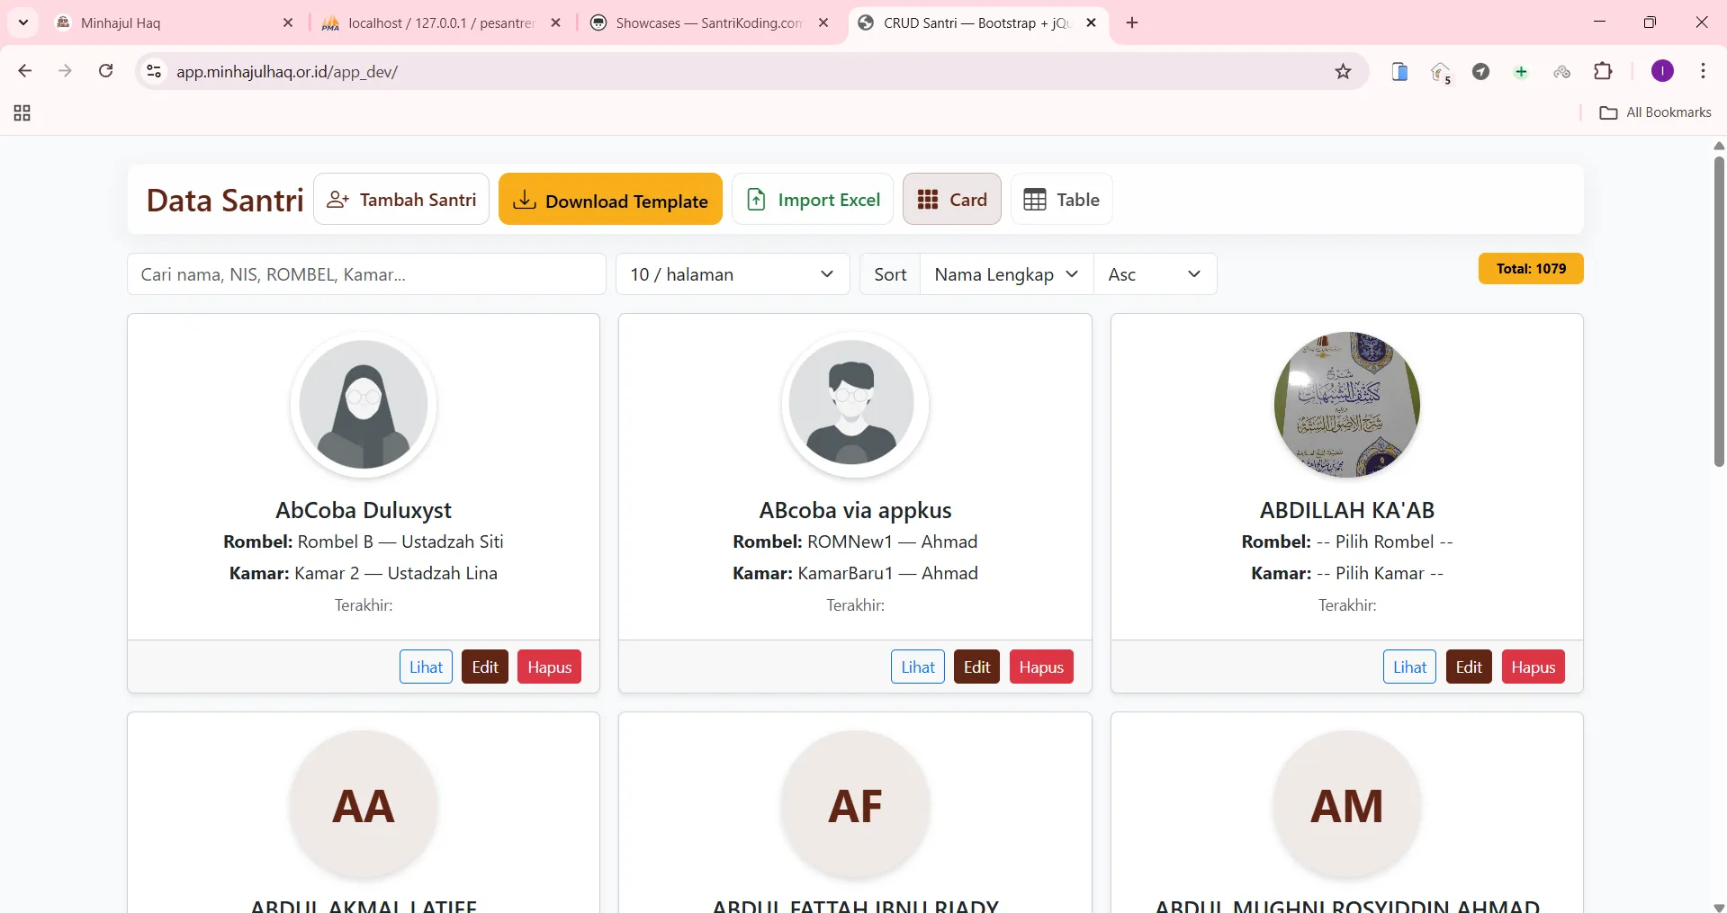This screenshot has height=913, width=1727.
Task: Click Lihat on ABDILLAH KA'AB card
Action: point(1409,667)
